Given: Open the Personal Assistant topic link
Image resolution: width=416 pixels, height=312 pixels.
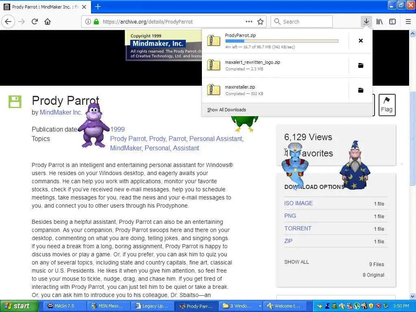Looking at the screenshot, I should coord(216,139).
